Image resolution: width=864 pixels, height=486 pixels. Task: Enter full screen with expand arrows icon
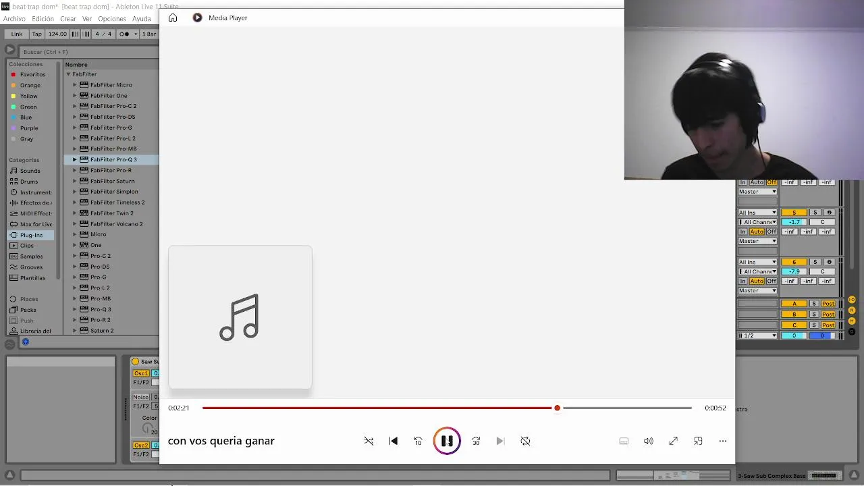pos(673,441)
